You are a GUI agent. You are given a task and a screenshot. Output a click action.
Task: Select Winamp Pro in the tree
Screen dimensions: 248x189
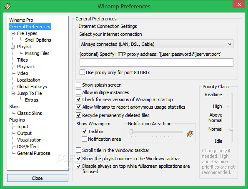pos(21,20)
